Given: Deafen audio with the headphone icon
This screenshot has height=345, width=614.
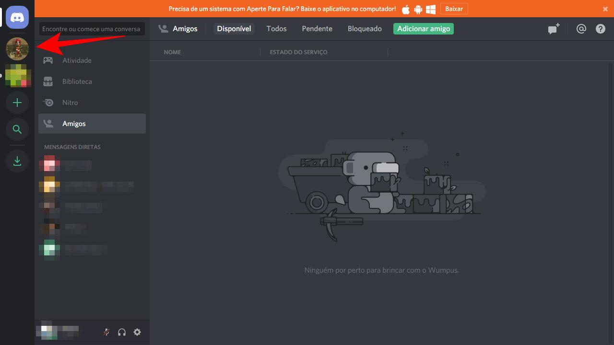Looking at the screenshot, I should click(x=121, y=332).
